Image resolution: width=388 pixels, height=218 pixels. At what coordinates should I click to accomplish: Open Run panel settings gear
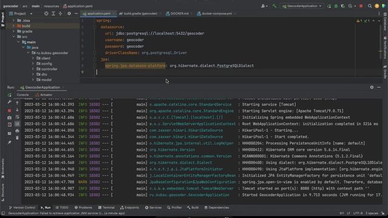(372, 87)
